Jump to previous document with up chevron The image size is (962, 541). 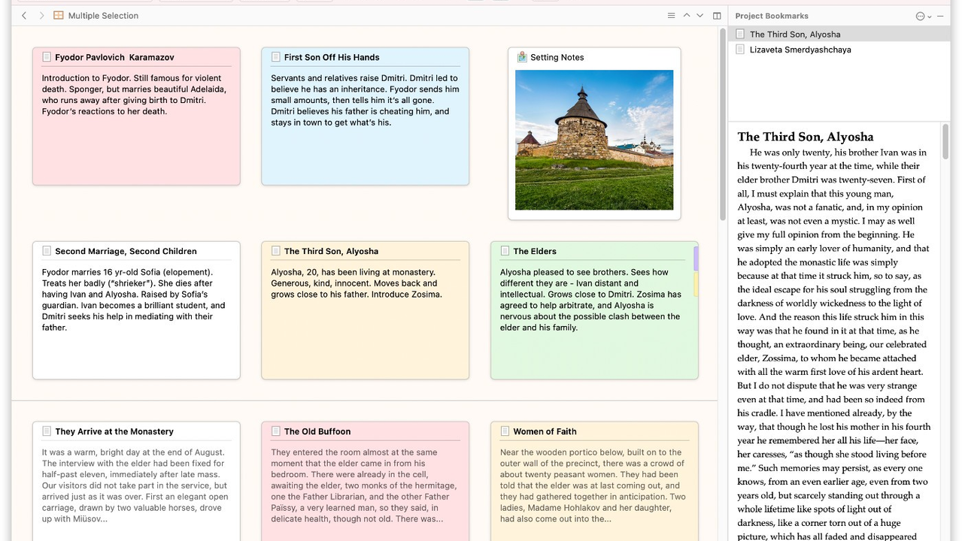pos(687,16)
